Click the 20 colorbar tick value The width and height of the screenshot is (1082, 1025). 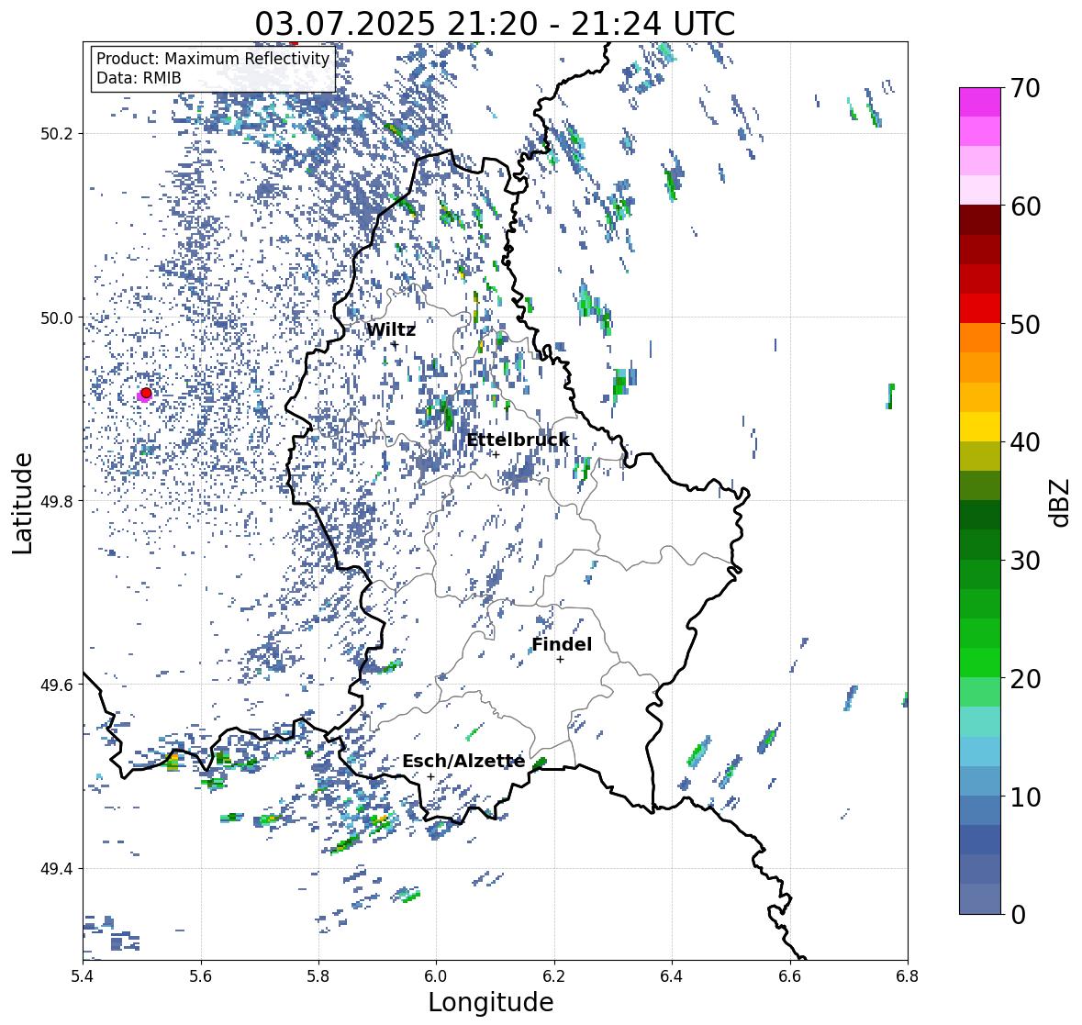[1024, 679]
